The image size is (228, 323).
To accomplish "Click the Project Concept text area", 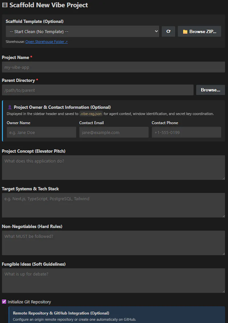I will pyautogui.click(x=113, y=167).
